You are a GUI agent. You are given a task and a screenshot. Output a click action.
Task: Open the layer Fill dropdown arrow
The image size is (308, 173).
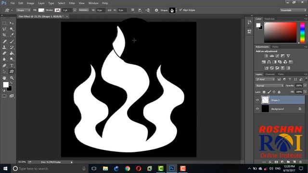point(305,92)
